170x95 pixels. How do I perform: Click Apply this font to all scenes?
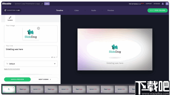click(12, 69)
